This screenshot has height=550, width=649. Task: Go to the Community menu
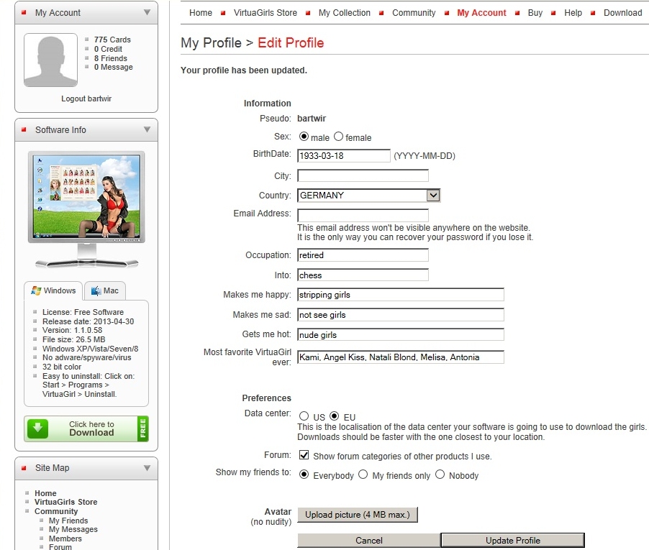click(414, 12)
